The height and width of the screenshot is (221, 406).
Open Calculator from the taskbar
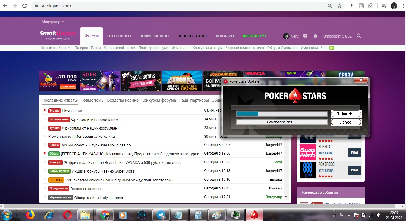[x=198, y=215]
